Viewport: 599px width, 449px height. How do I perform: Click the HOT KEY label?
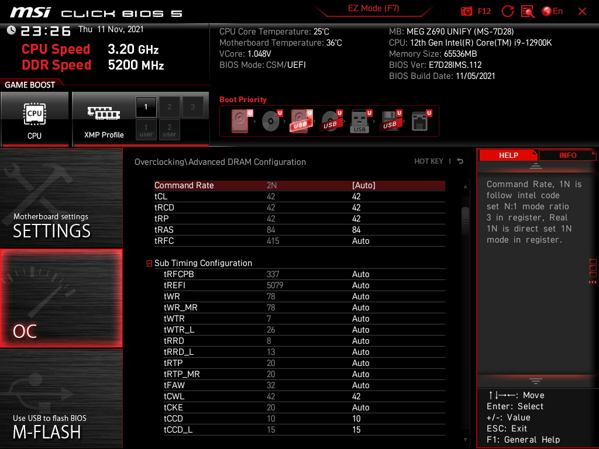click(429, 161)
